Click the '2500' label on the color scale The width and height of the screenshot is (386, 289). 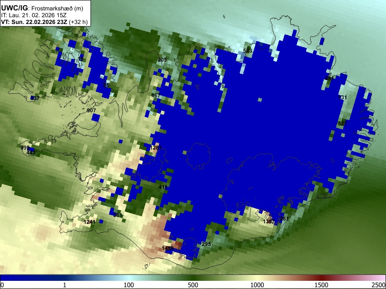coord(379,285)
